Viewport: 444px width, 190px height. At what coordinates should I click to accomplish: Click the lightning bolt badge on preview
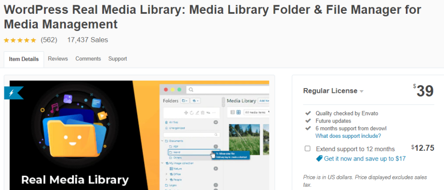[x=13, y=93]
